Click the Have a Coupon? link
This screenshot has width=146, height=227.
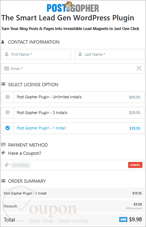pyautogui.click(x=25, y=153)
